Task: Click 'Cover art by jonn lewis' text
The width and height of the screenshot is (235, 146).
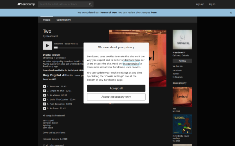Action: [x=54, y=133]
